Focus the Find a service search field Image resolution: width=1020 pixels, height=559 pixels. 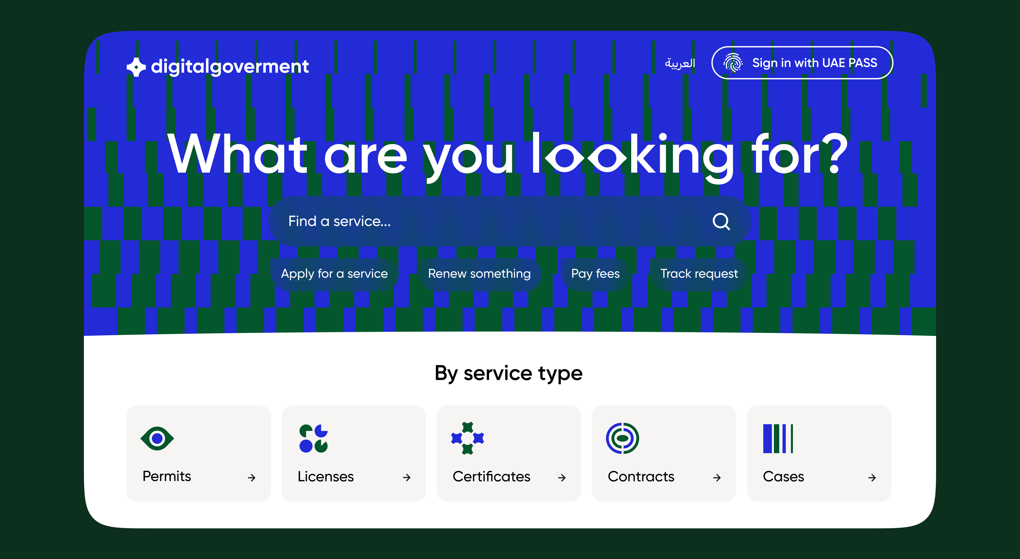510,221
